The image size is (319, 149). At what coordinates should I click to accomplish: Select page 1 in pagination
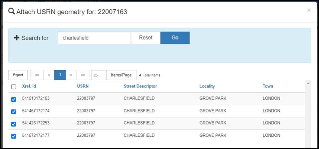click(x=60, y=75)
